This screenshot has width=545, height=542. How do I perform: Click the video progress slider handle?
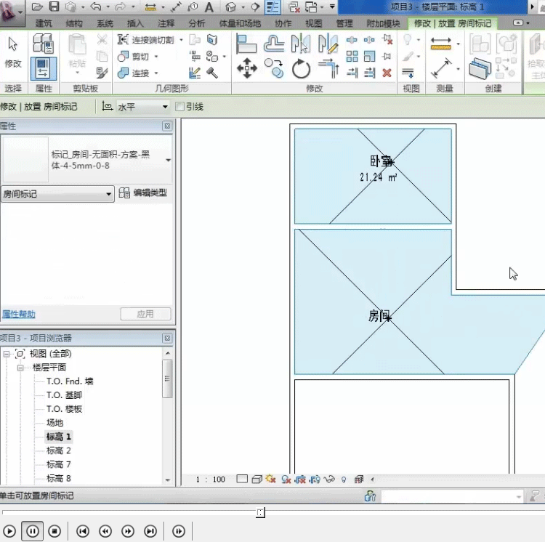point(260,513)
